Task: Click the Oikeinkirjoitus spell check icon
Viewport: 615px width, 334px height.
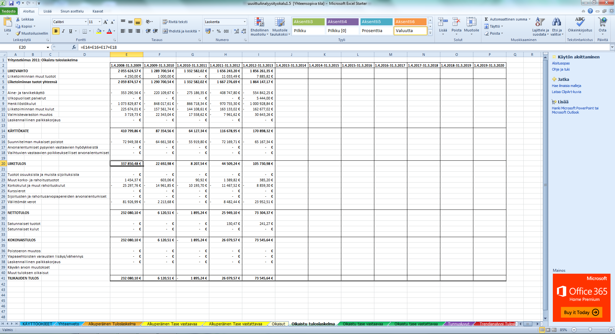Action: [580, 22]
